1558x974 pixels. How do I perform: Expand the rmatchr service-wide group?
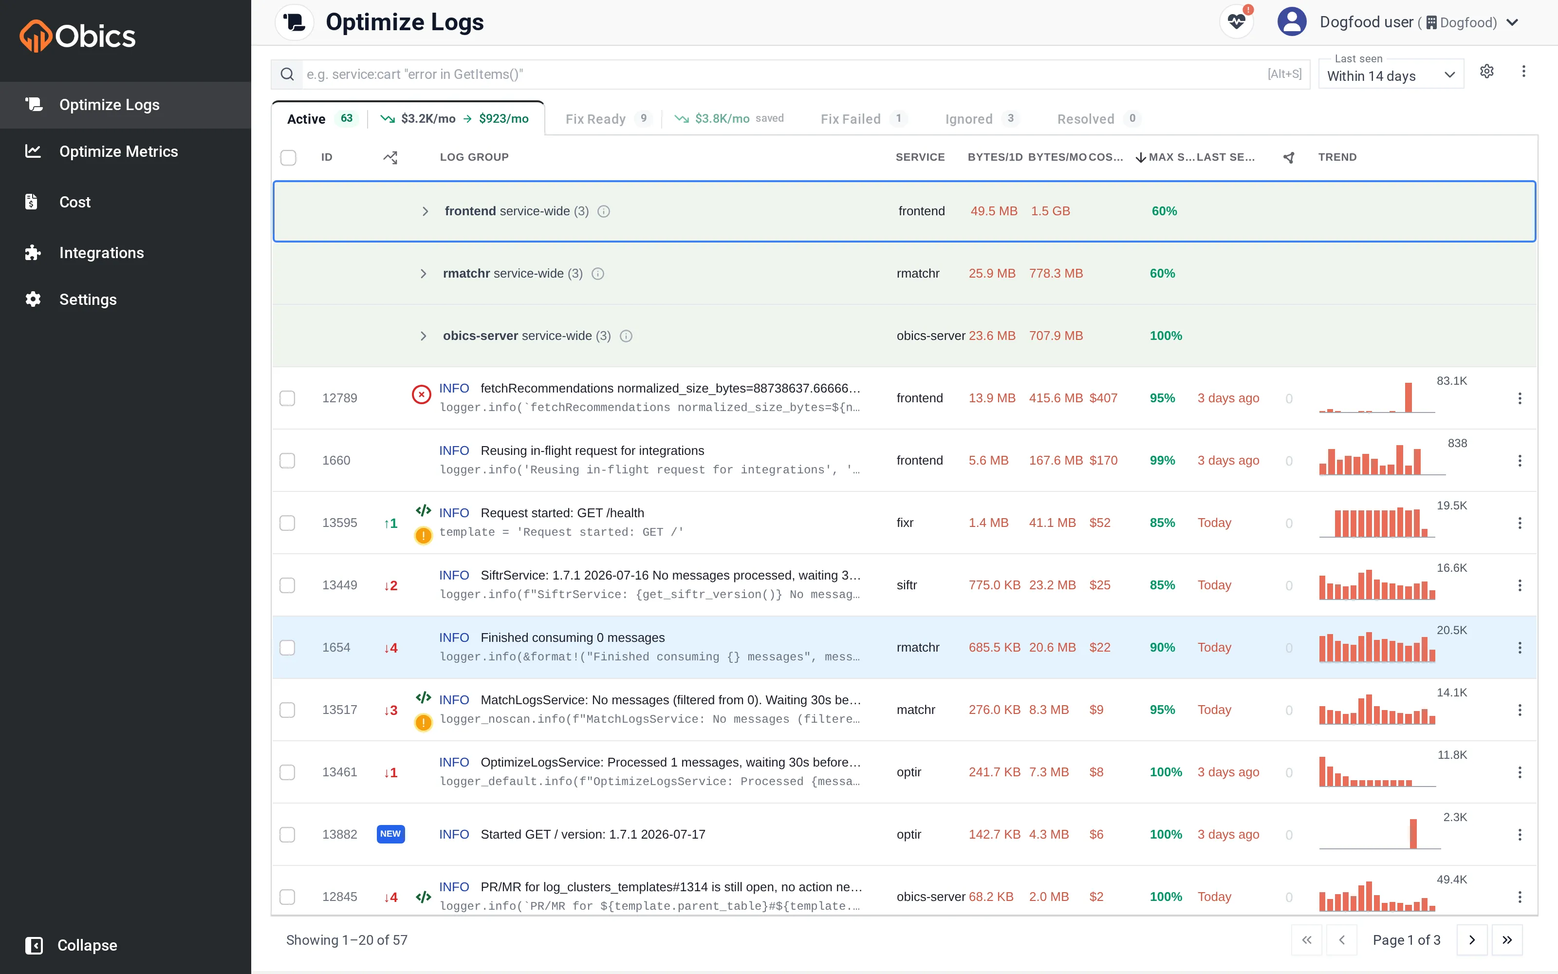[x=423, y=274]
